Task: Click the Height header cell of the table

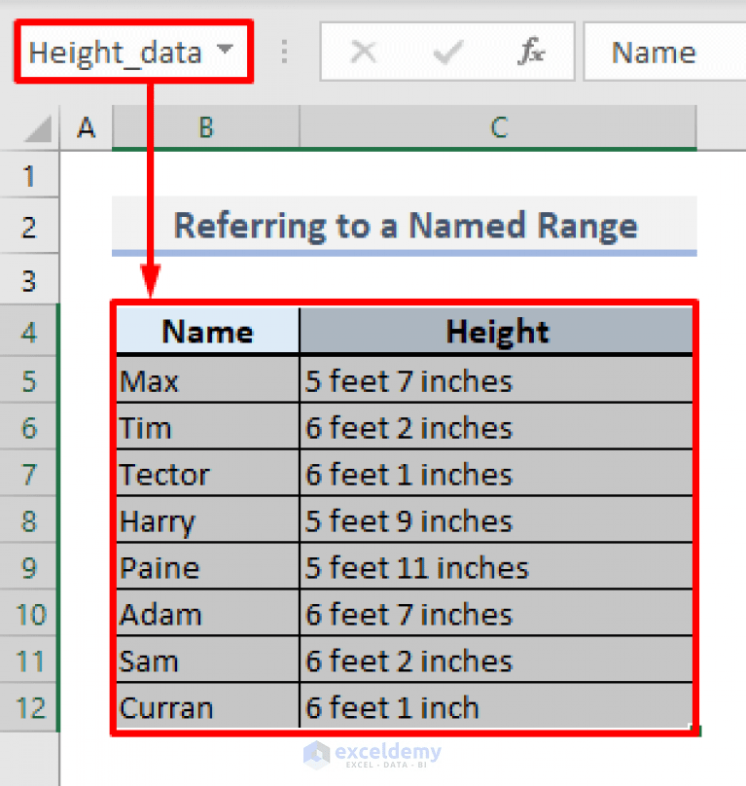Action: pos(499,332)
